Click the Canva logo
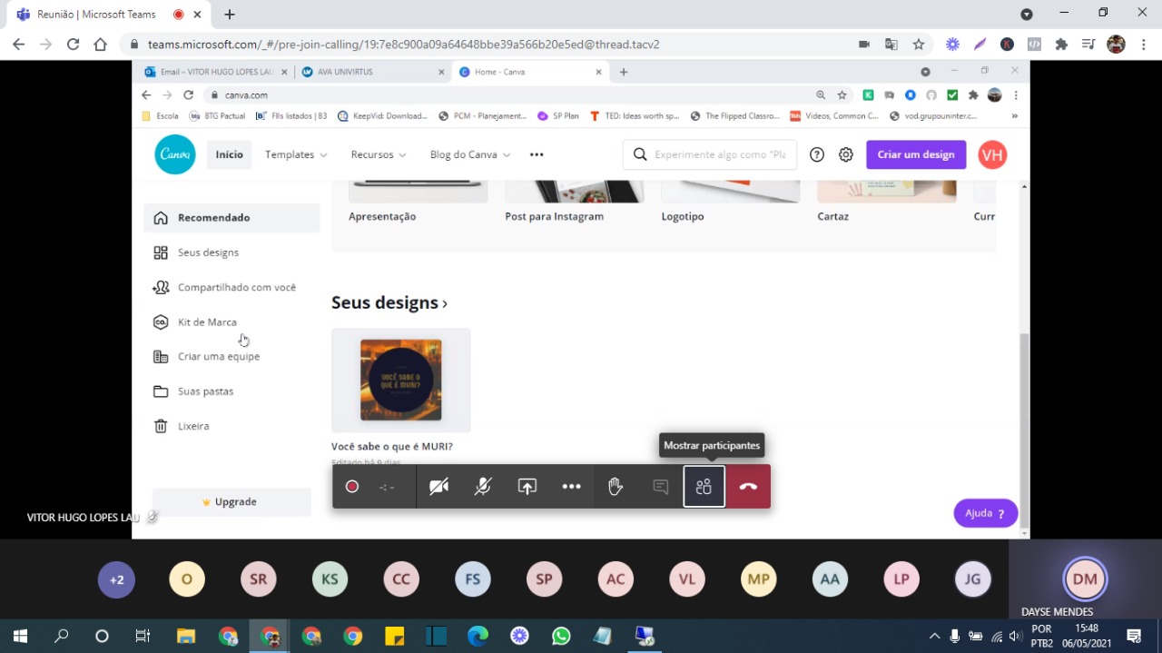The height and width of the screenshot is (653, 1162). pos(175,154)
